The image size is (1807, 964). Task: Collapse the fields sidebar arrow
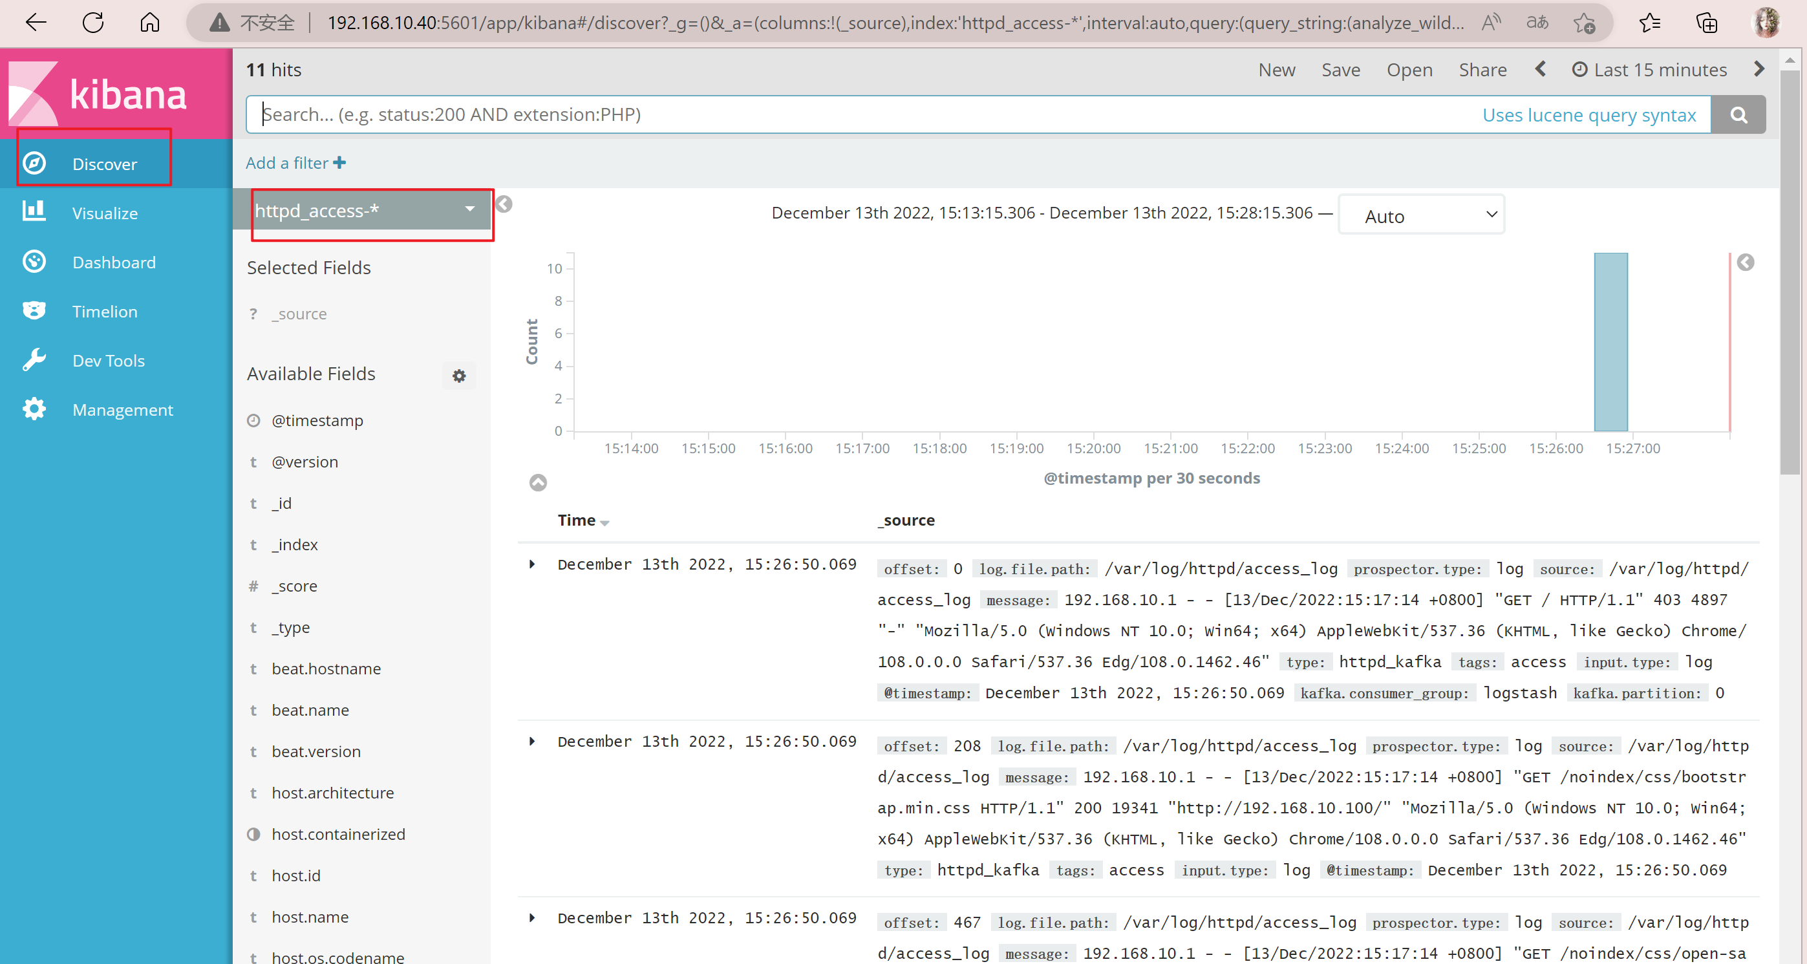pos(504,204)
